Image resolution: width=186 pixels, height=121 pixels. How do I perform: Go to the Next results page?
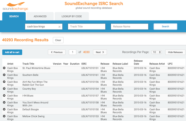click(x=100, y=52)
